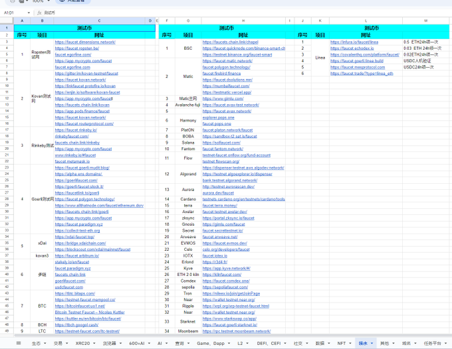Viewport: 452px width, 349px height.
Task: Switch to the 数据 sheet tab
Action: tap(320, 343)
